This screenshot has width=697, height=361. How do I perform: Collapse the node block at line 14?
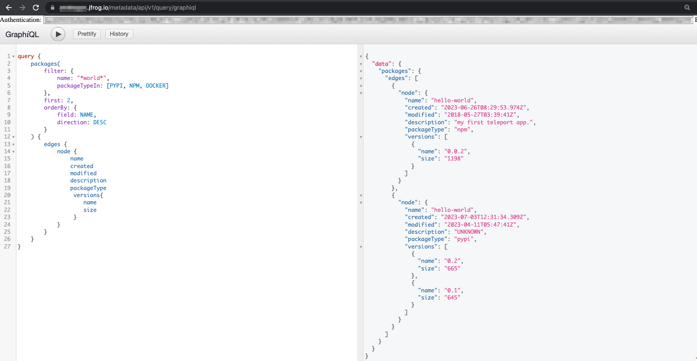[13, 152]
